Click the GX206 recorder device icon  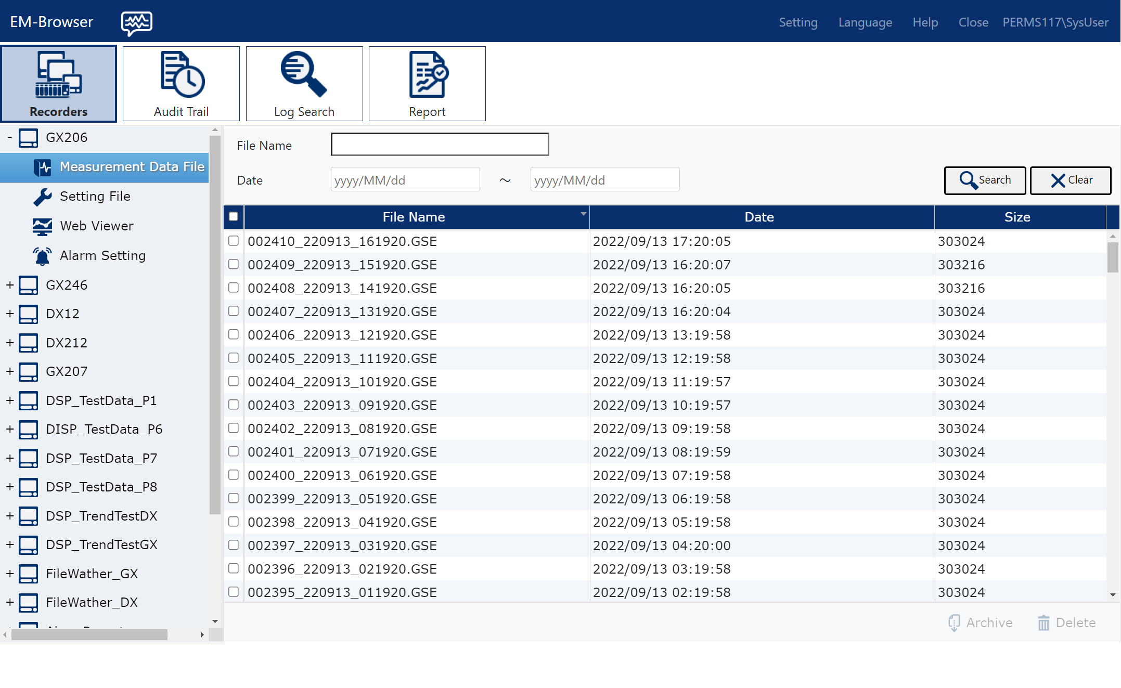(x=28, y=138)
